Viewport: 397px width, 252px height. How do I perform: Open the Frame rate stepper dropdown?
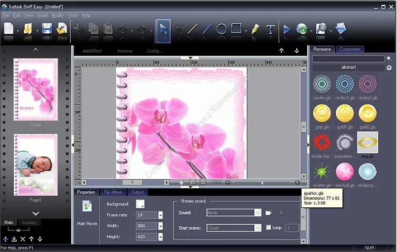click(x=161, y=215)
